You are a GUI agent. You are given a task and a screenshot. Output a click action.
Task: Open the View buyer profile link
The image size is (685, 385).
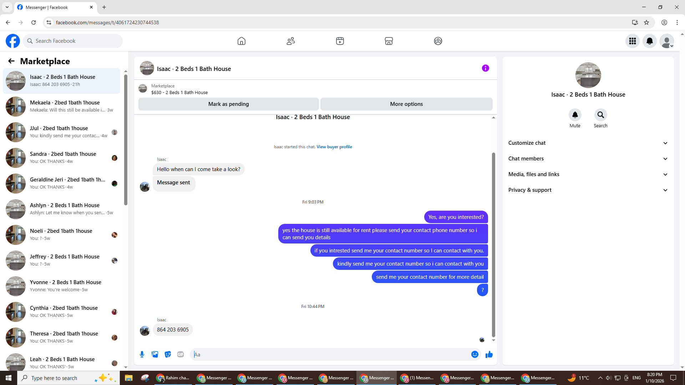pyautogui.click(x=334, y=147)
